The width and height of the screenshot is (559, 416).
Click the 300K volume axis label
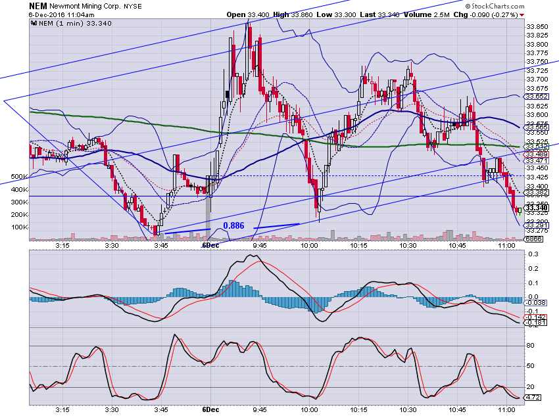coord(19,202)
